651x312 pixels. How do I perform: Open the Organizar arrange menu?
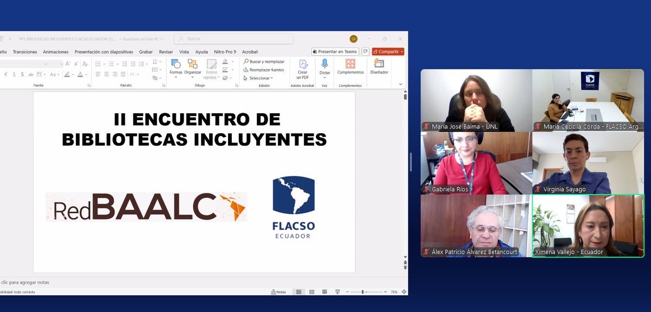click(x=193, y=68)
